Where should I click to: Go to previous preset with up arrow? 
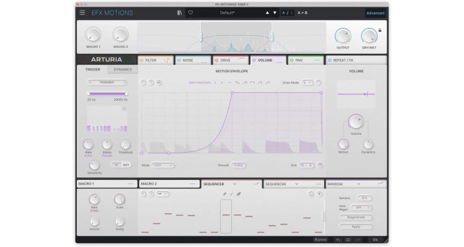point(267,13)
